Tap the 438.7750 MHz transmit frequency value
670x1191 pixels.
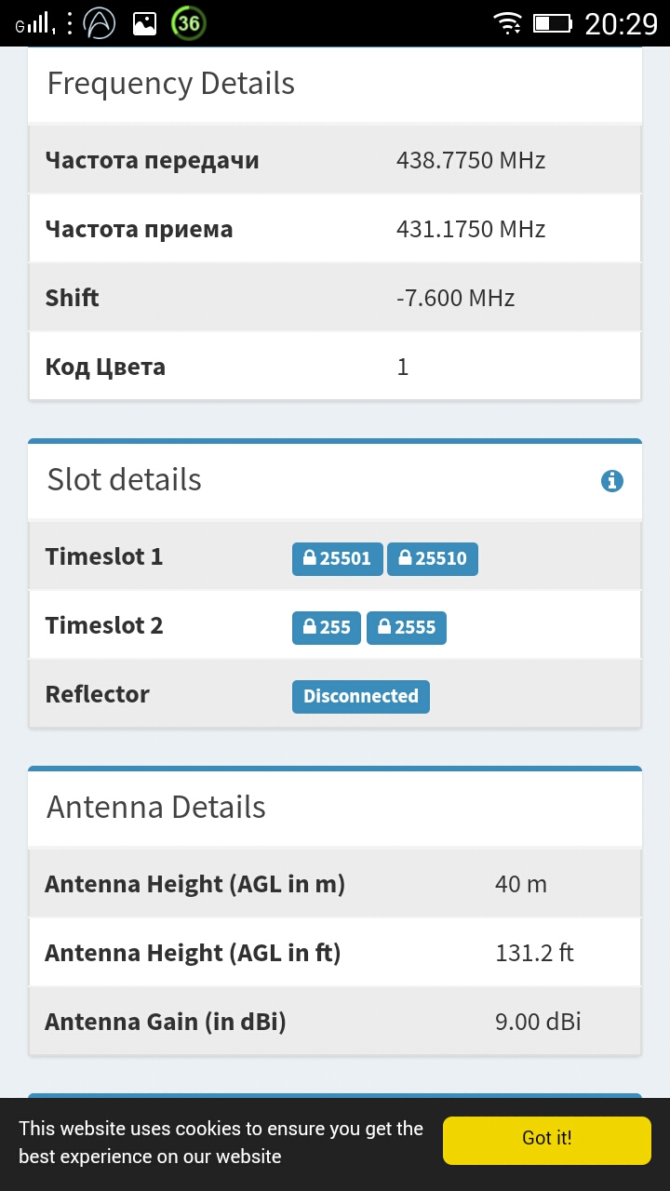tap(471, 160)
